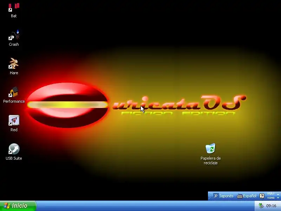Toggle MAY caps lock on language bar
This screenshot has height=211, width=281.
pyautogui.click(x=271, y=194)
